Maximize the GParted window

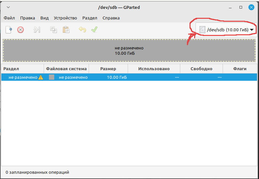241,7
